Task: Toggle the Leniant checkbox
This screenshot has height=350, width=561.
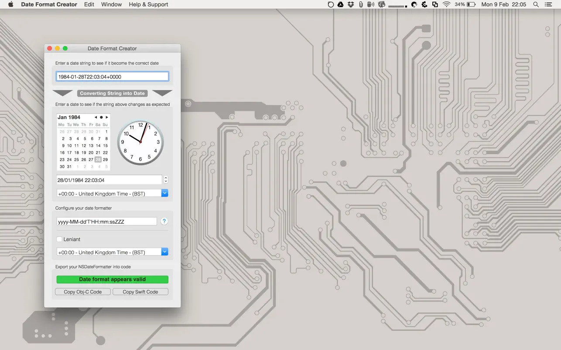Action: pyautogui.click(x=59, y=239)
